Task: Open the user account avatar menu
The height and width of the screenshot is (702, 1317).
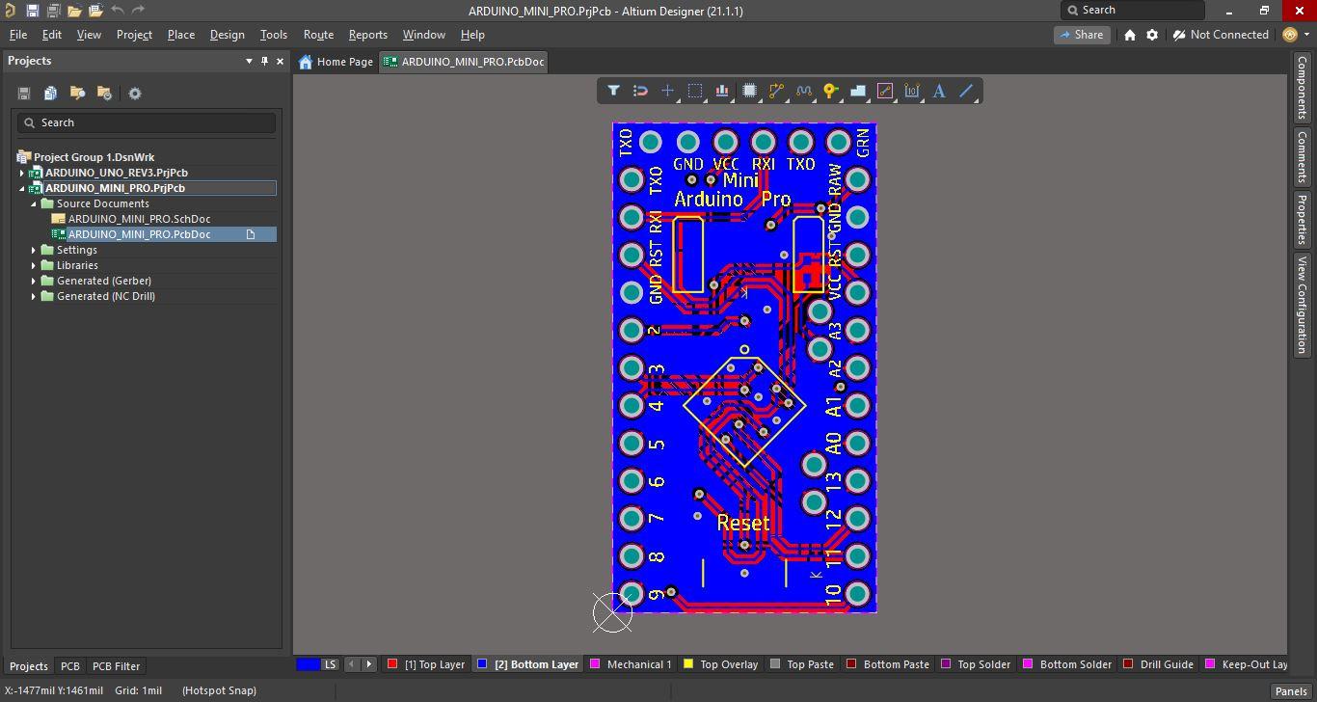Action: tap(1297, 35)
